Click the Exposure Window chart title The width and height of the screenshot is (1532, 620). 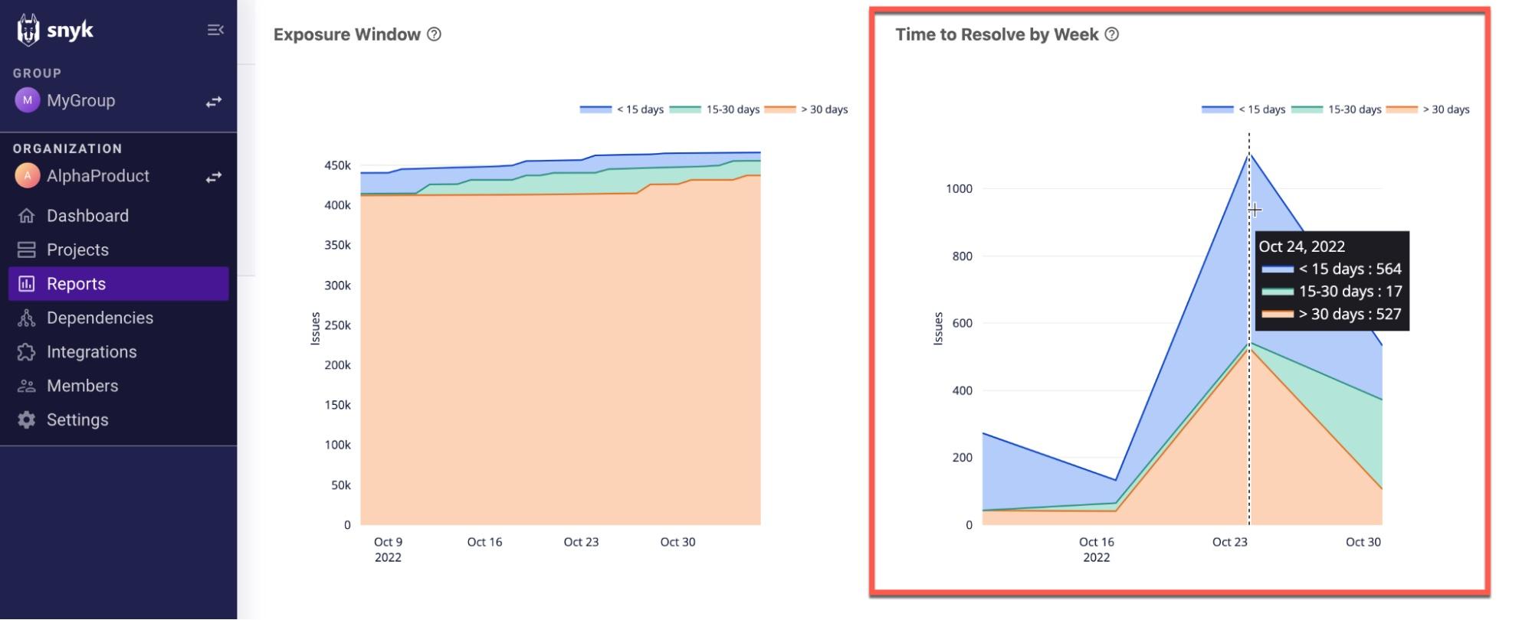click(x=347, y=34)
